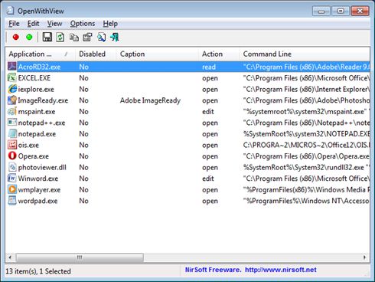Click the horizontal scrollbar thumb

pos(80,257)
